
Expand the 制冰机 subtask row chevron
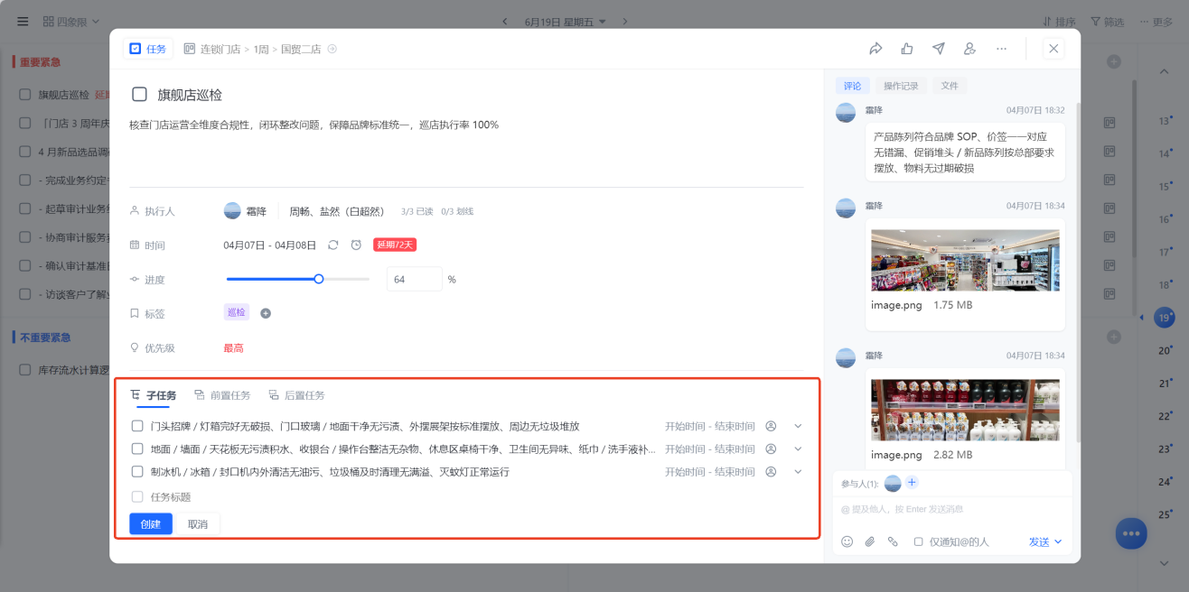tap(798, 471)
